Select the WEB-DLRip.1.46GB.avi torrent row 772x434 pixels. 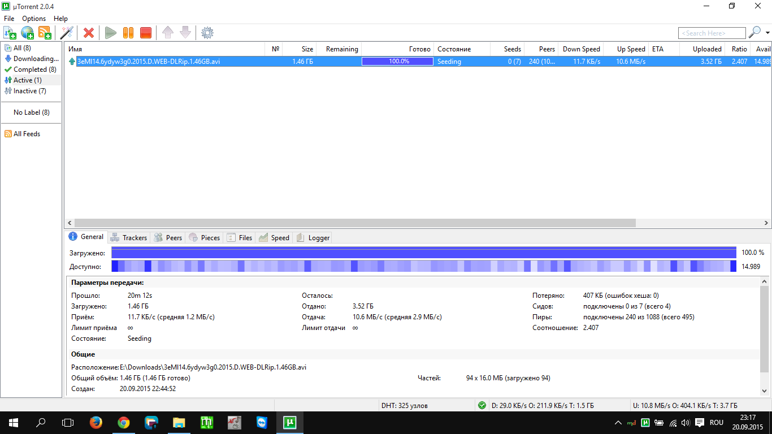click(x=418, y=61)
